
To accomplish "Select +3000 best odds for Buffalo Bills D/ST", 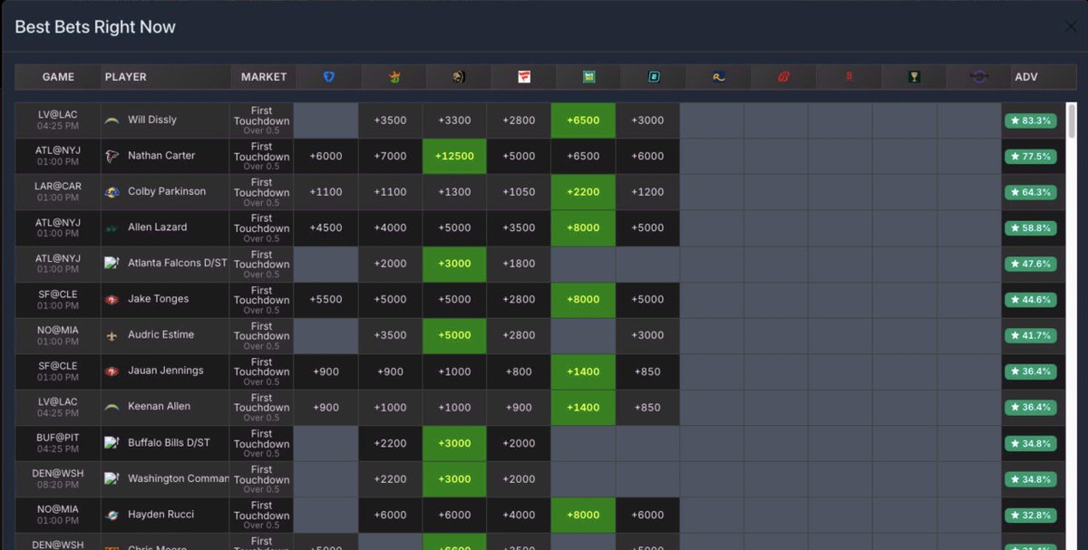I will point(454,442).
